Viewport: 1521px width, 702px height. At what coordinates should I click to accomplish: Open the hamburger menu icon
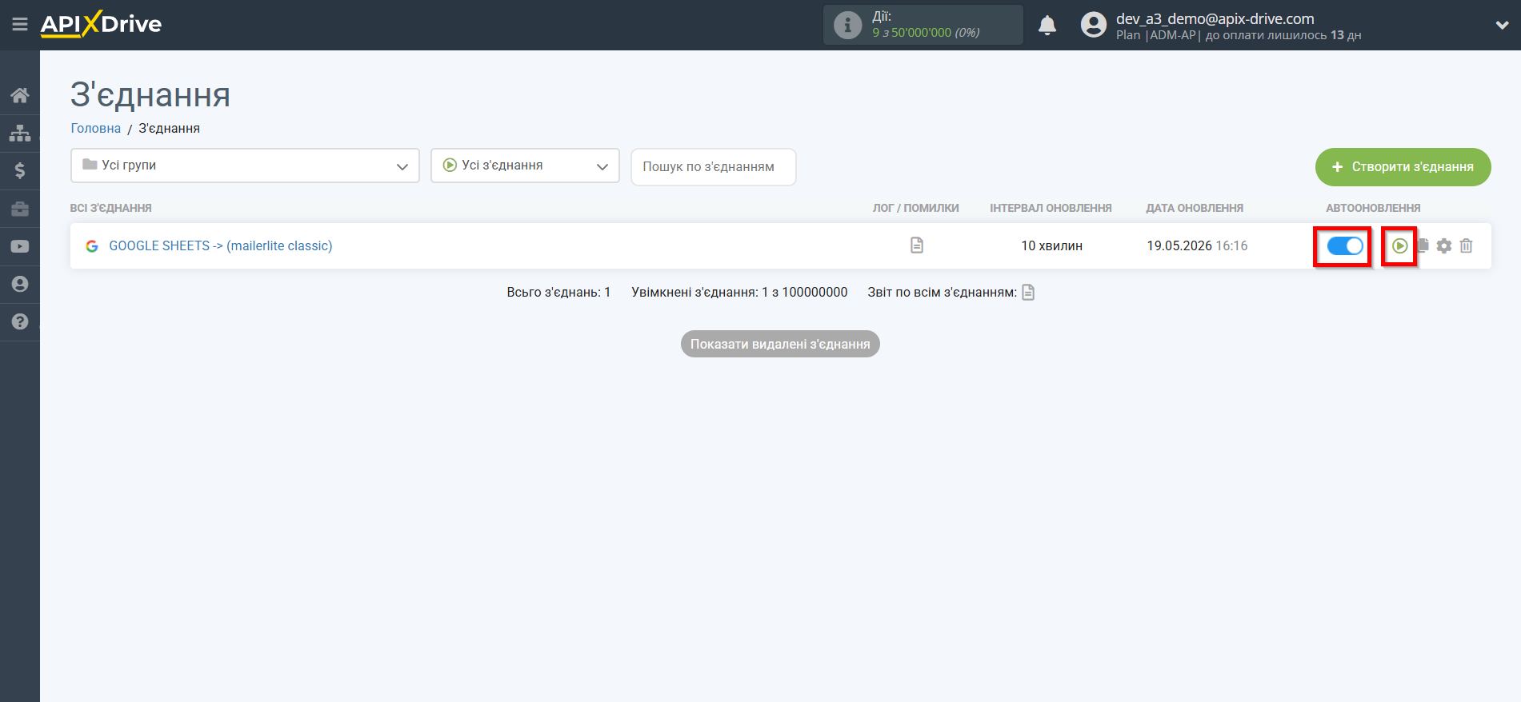click(20, 25)
